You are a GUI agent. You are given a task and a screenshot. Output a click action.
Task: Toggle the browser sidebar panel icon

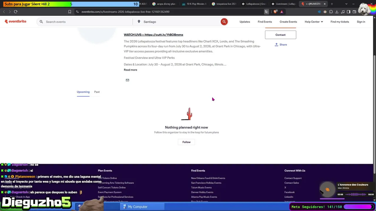[x=348, y=12]
